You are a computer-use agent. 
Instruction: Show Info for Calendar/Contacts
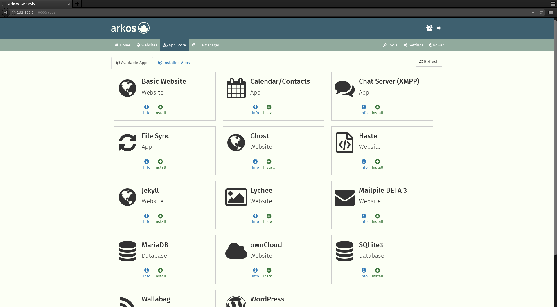[x=255, y=110]
